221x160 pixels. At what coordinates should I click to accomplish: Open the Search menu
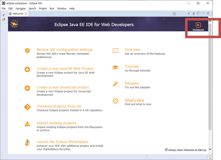pos(32,8)
